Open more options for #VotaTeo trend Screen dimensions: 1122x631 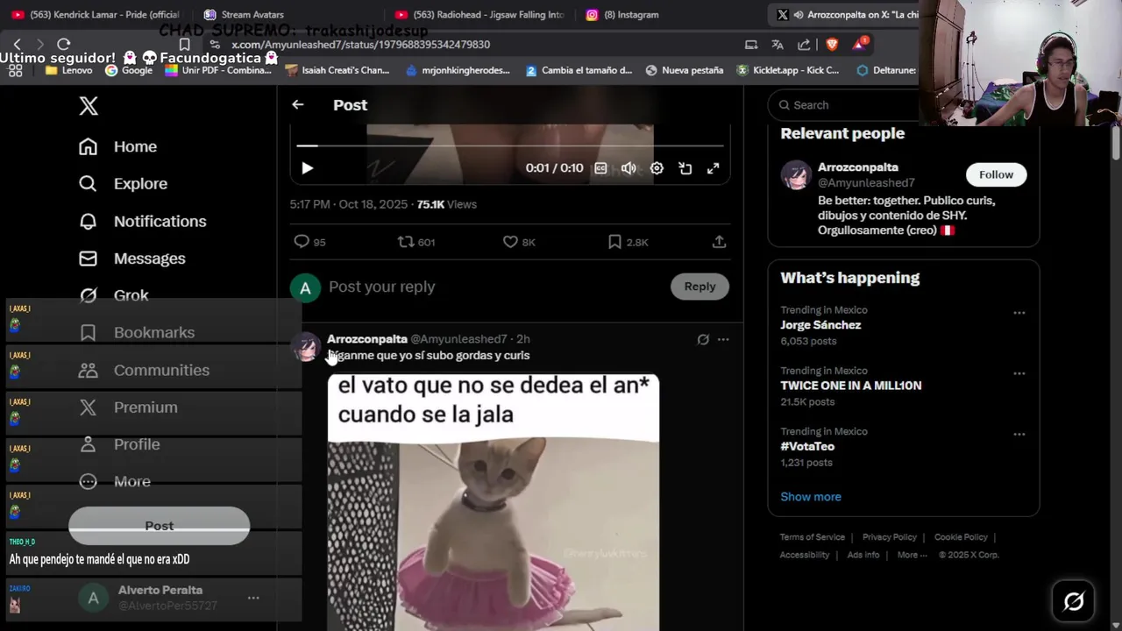coord(1019,434)
